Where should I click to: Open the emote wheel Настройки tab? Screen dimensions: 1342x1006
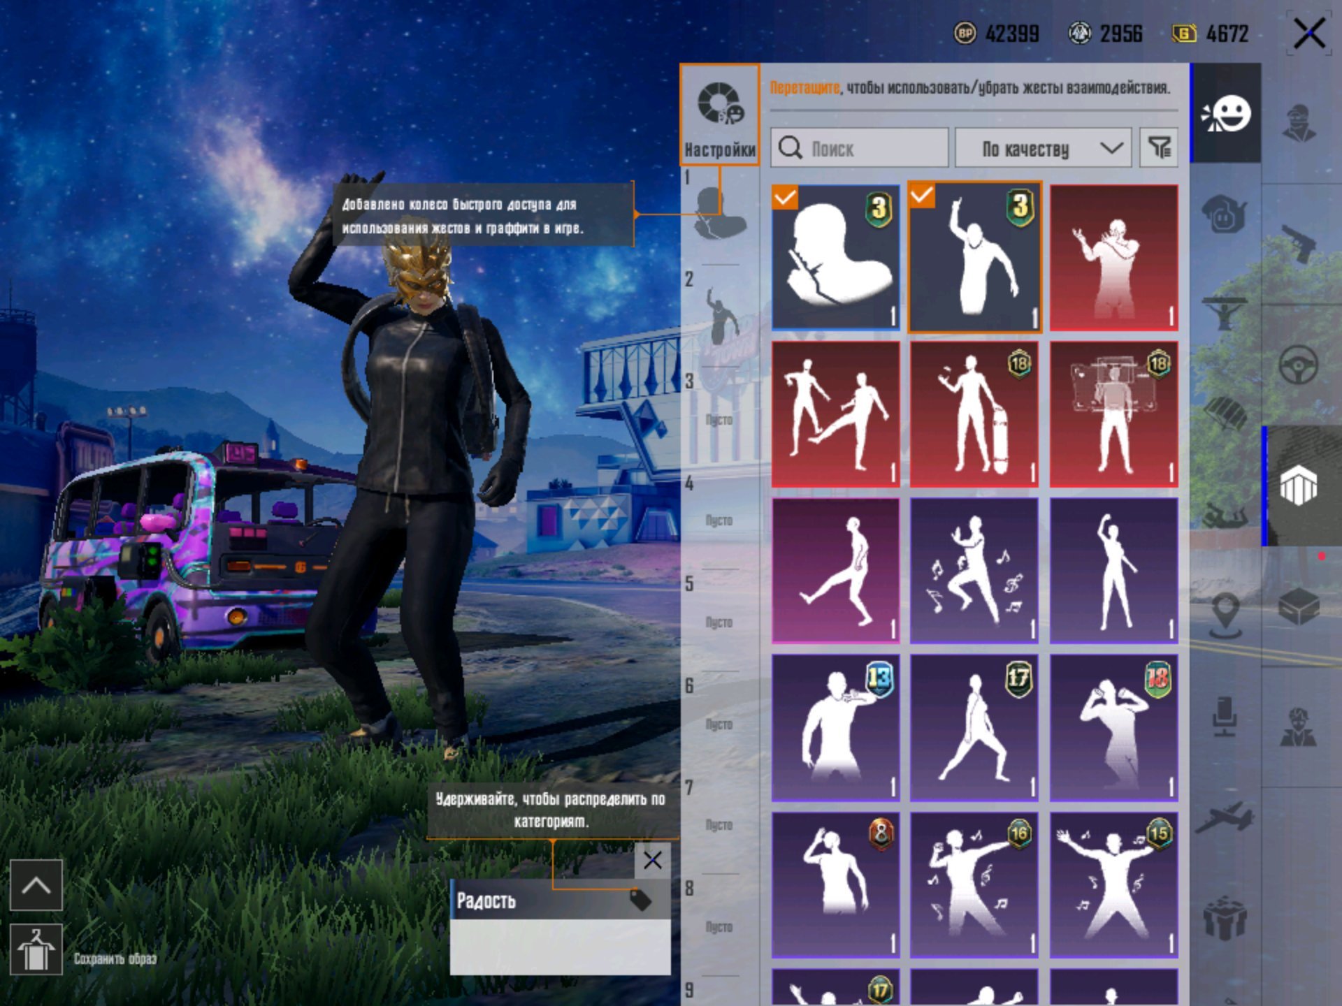pos(719,115)
